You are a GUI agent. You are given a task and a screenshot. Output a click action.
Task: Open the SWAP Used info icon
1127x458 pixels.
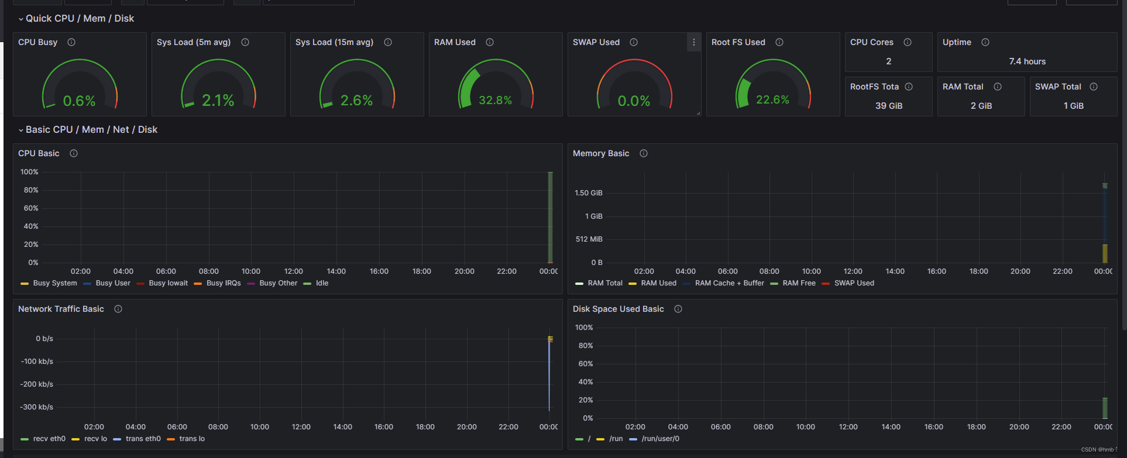pyautogui.click(x=634, y=42)
